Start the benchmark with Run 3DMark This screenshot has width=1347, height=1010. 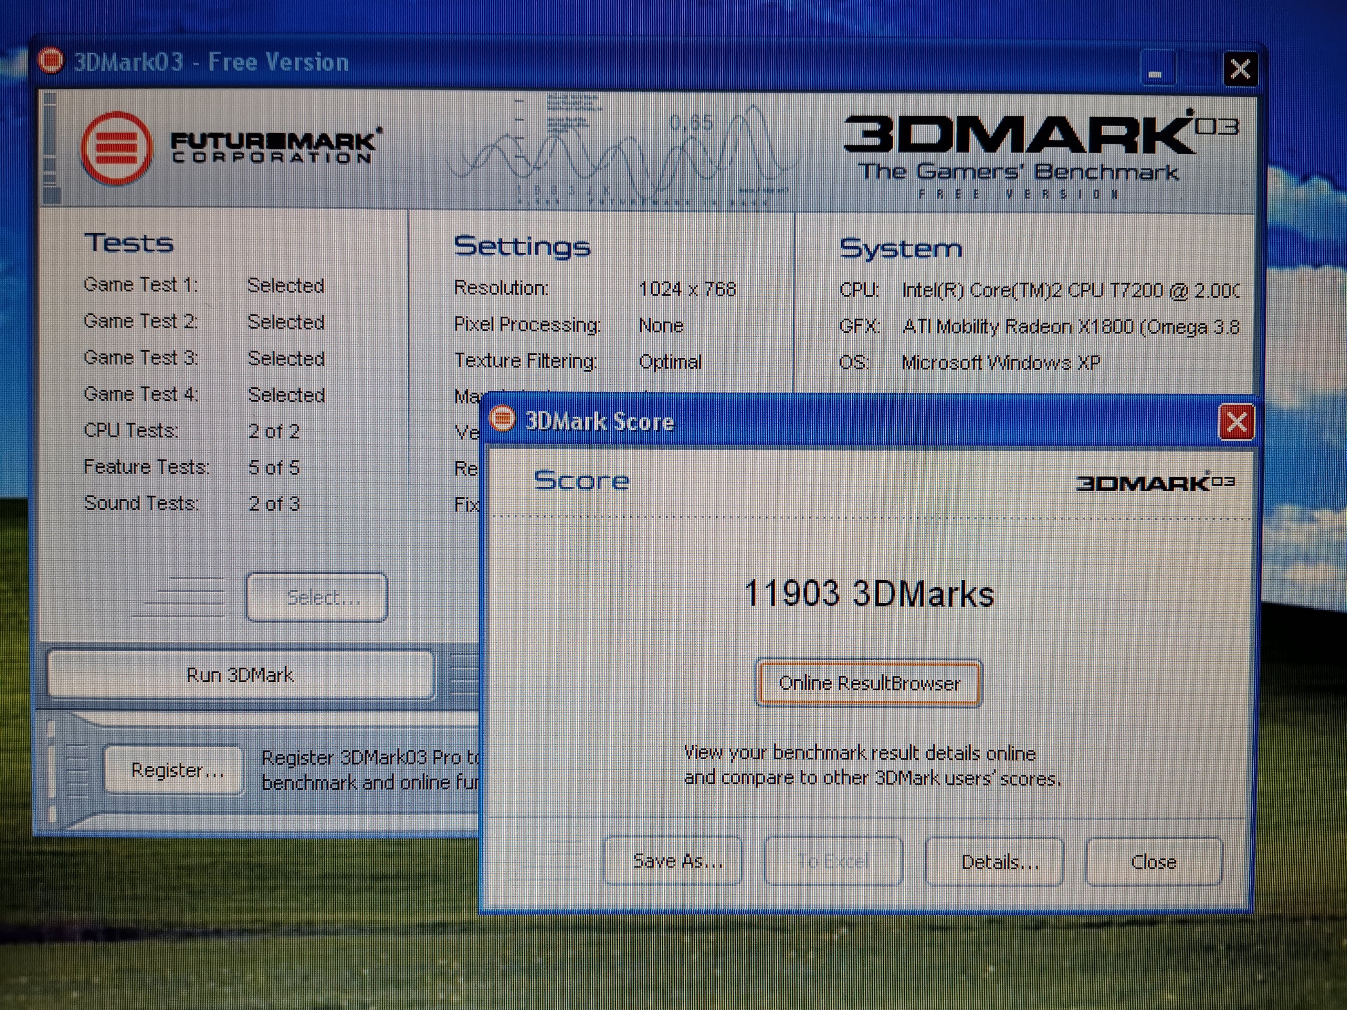241,675
